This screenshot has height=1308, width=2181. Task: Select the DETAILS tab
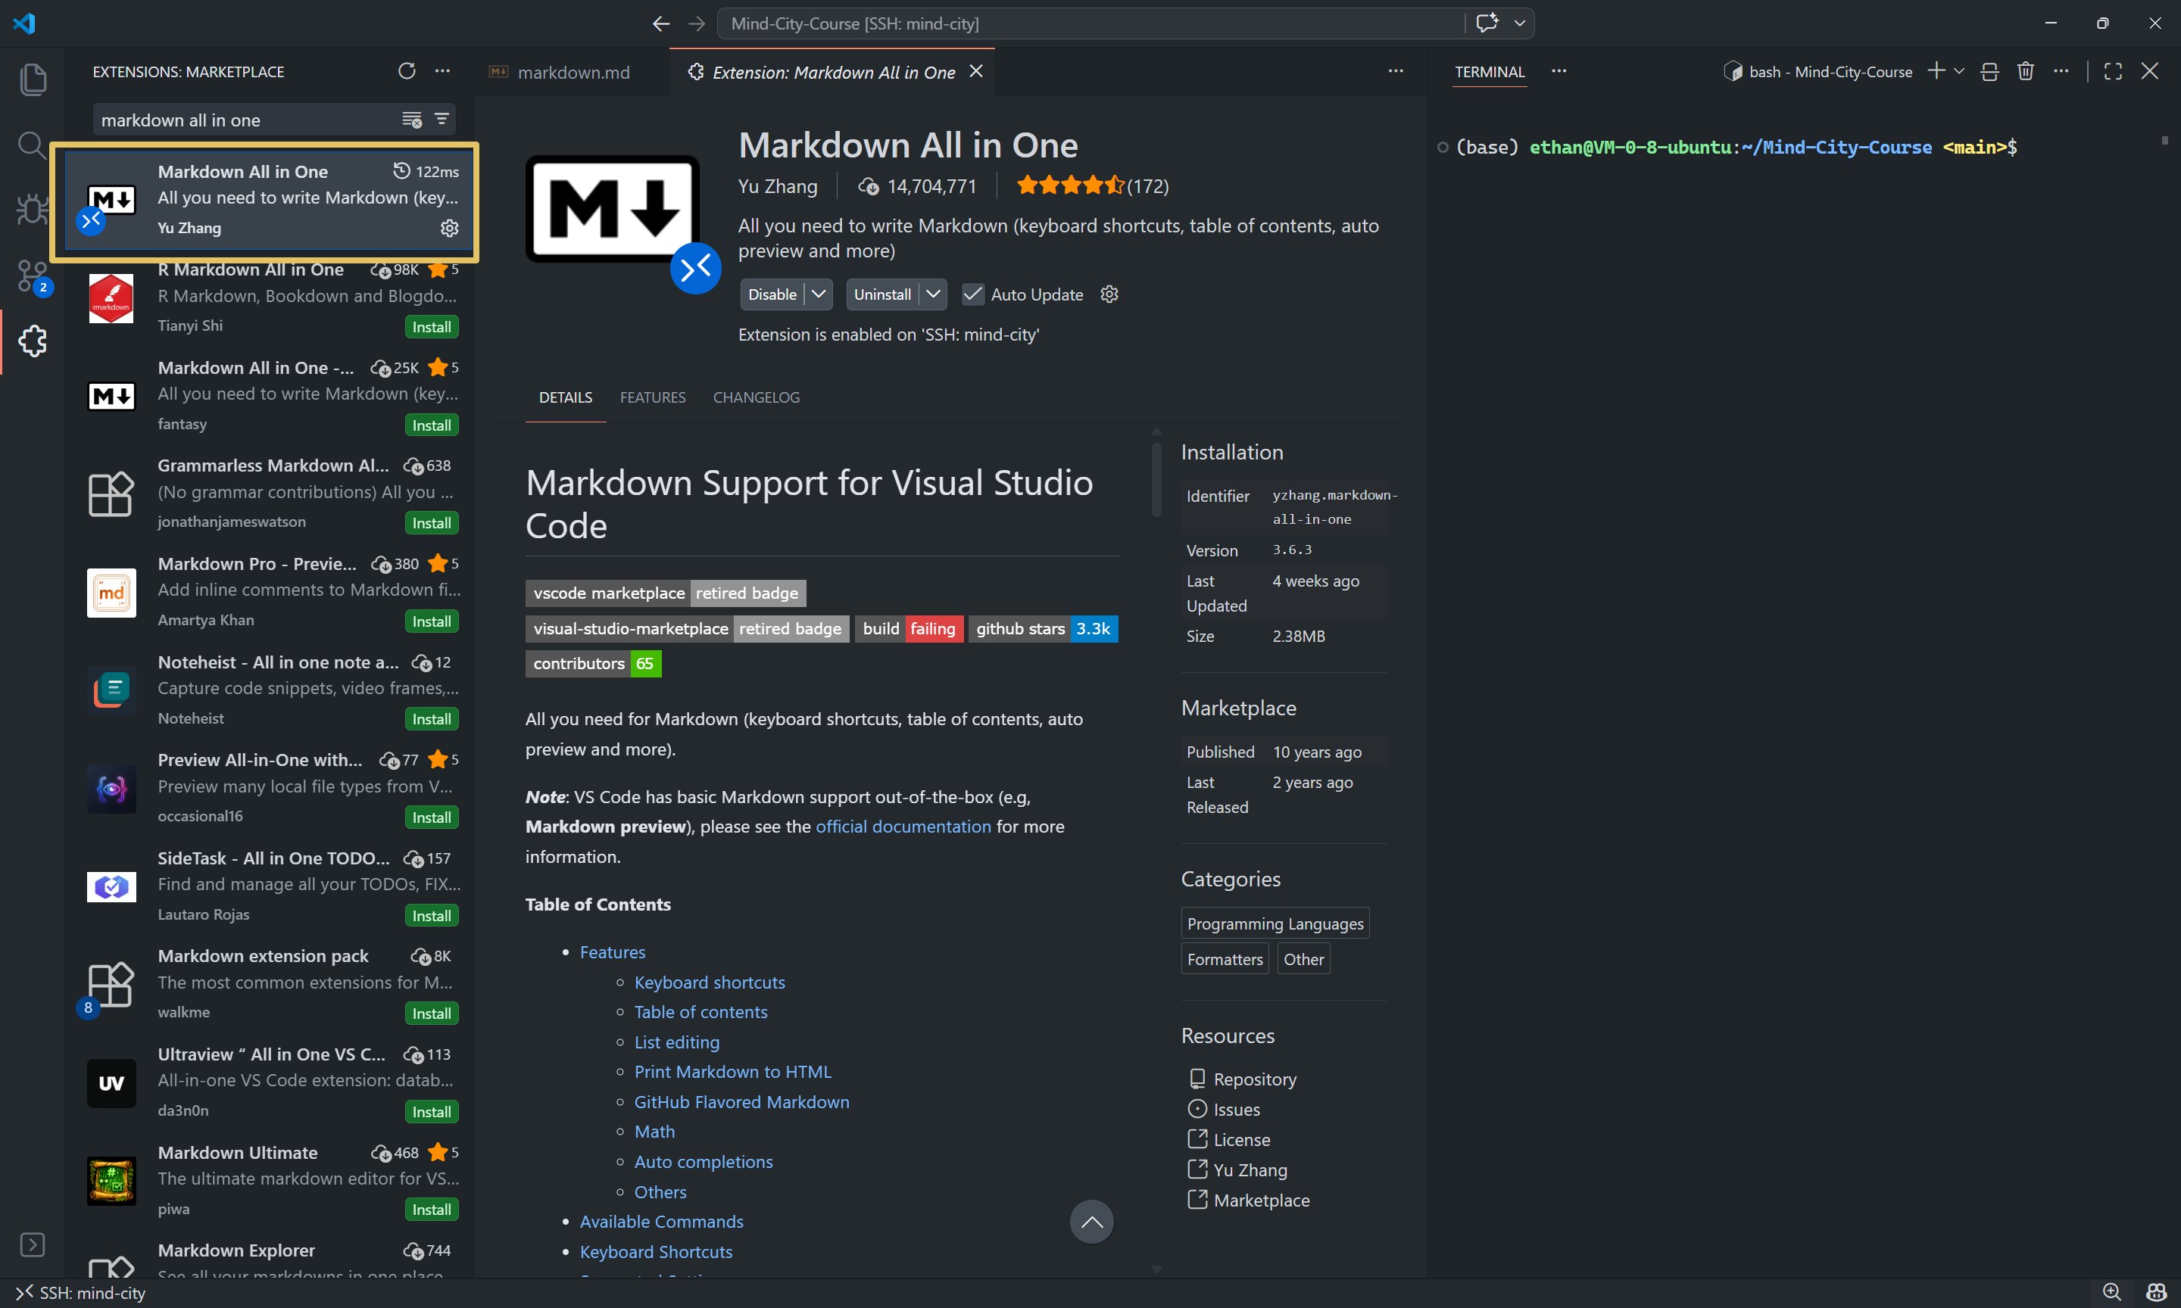point(566,397)
